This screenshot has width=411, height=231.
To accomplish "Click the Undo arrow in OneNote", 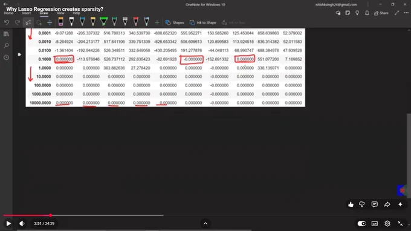I will [x=7, y=22].
